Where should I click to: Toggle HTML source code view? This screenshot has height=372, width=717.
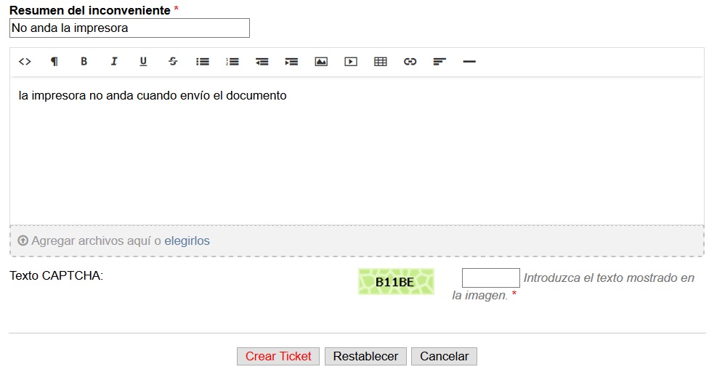(x=25, y=62)
